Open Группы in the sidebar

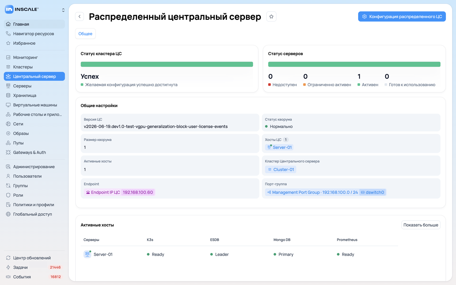click(x=34, y=186)
